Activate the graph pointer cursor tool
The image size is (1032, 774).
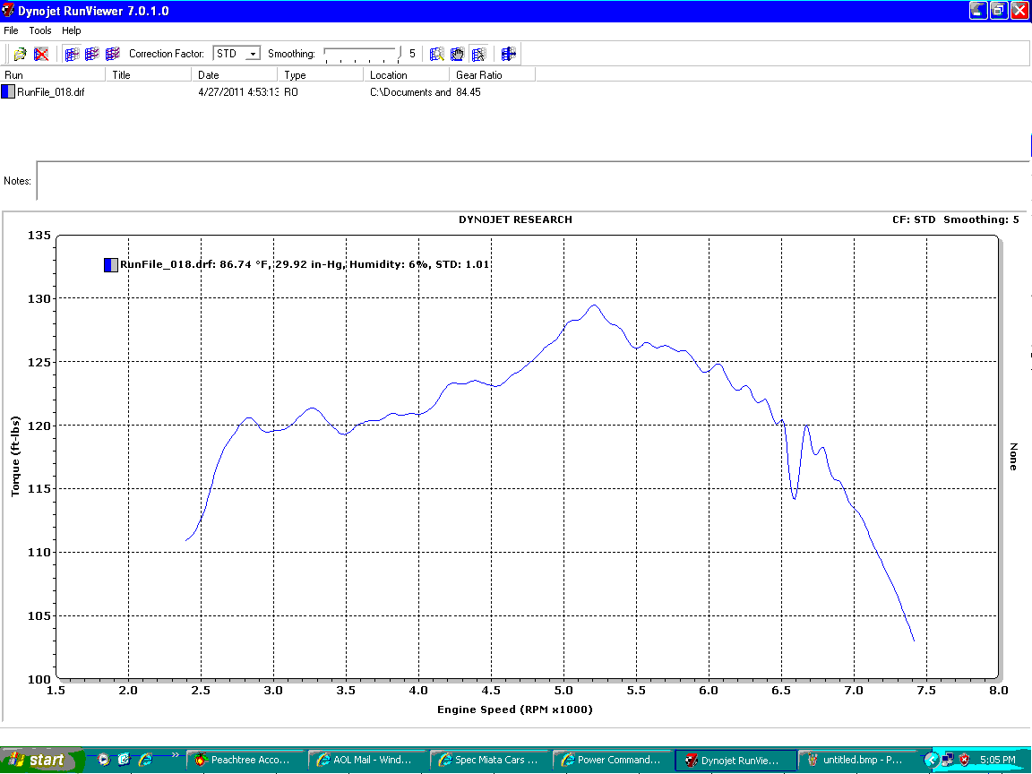[x=478, y=54]
